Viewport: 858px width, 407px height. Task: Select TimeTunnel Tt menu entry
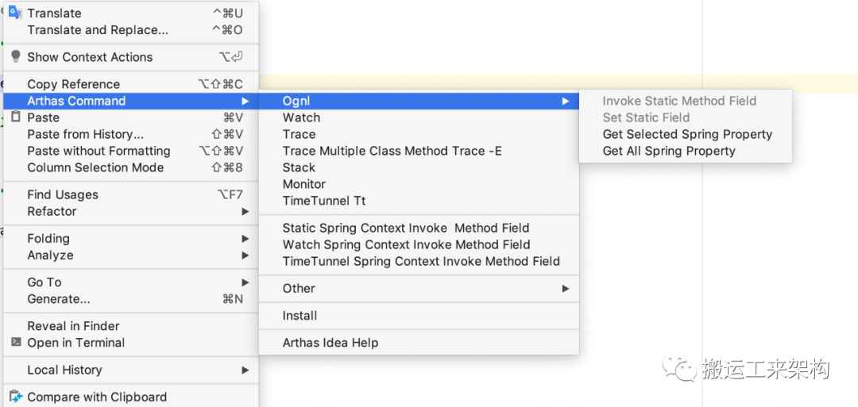coord(324,201)
